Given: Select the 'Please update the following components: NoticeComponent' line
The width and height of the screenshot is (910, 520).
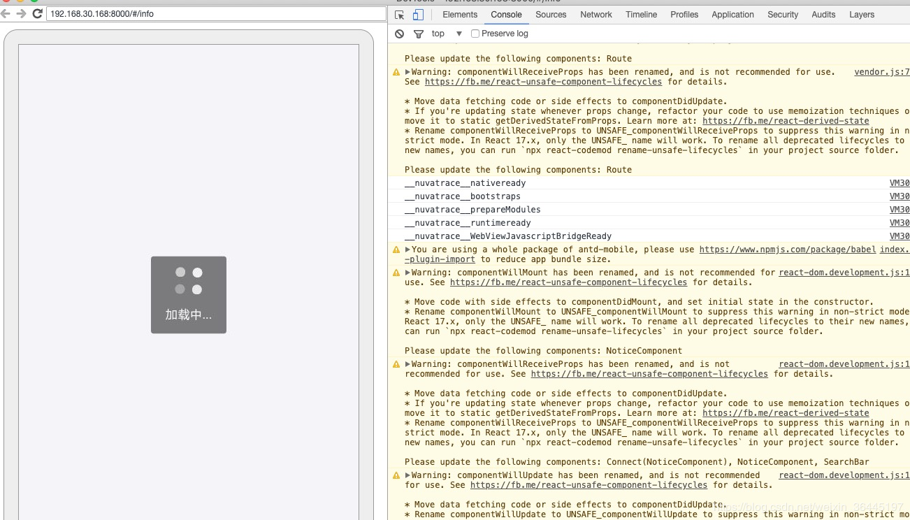Looking at the screenshot, I should [x=544, y=351].
